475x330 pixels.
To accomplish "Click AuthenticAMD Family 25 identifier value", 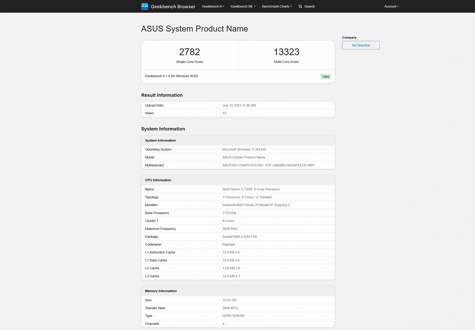I will tap(256, 205).
